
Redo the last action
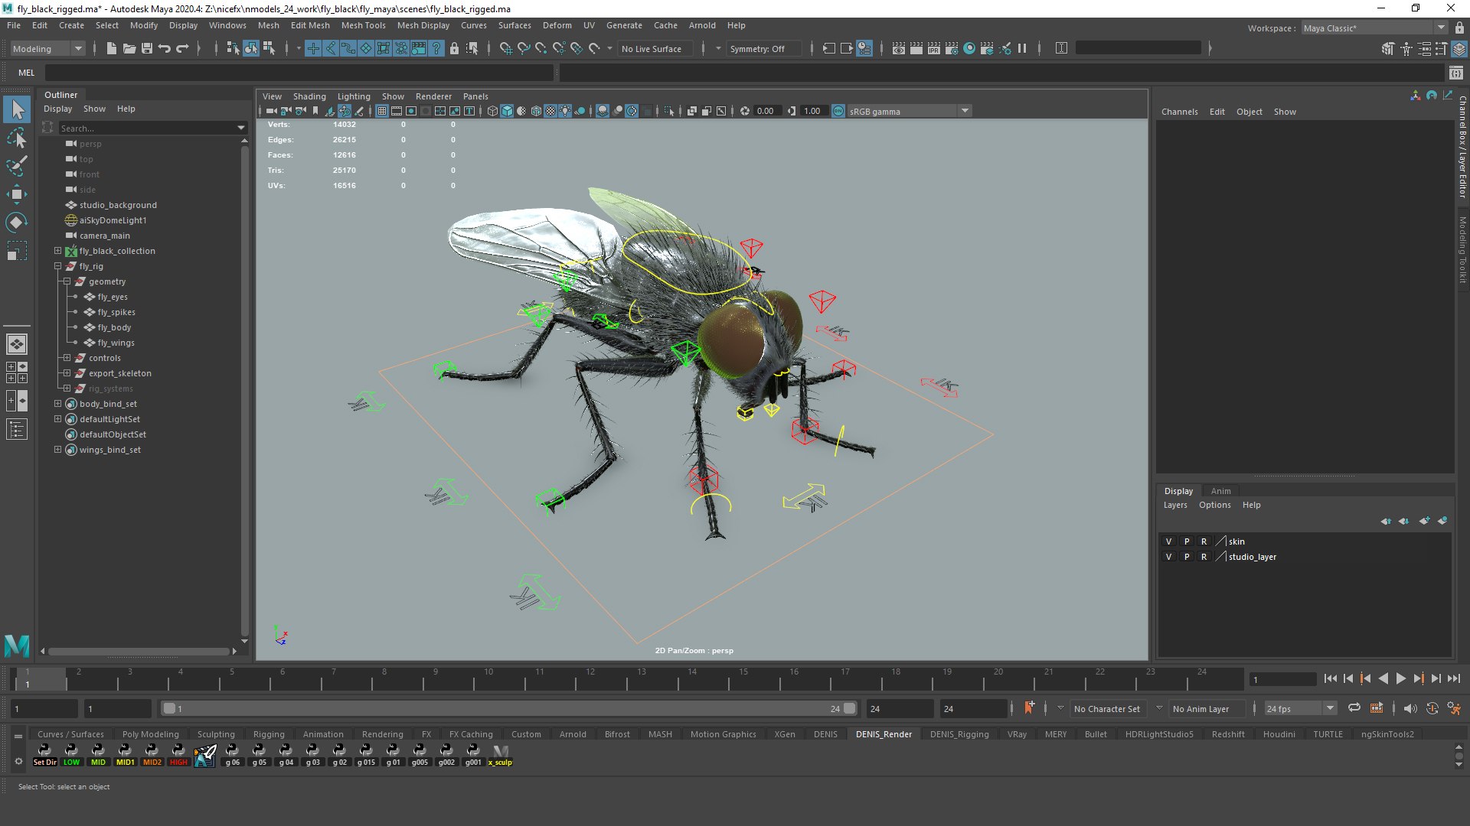coord(182,48)
